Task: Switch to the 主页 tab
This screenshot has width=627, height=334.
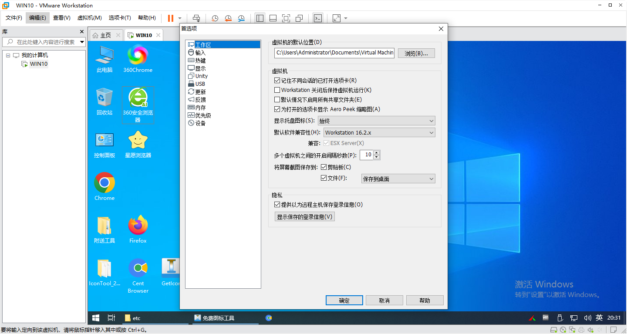Action: pos(106,34)
